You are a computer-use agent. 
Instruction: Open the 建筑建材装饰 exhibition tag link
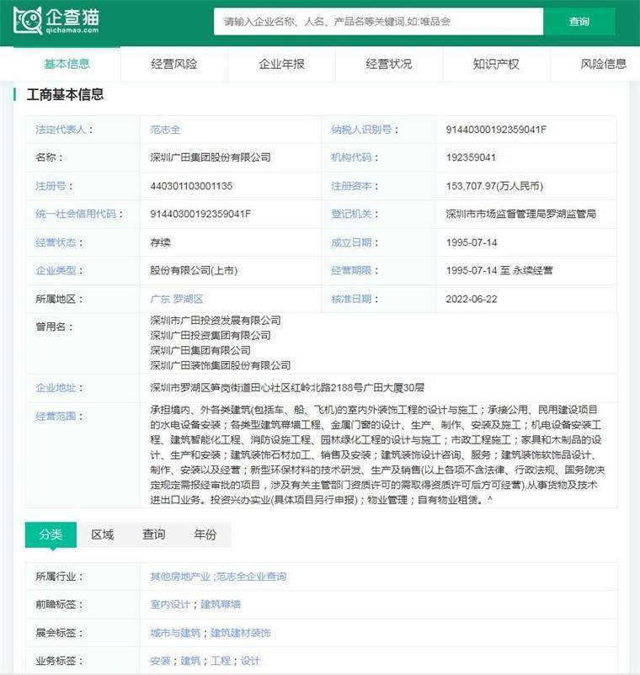point(240,633)
